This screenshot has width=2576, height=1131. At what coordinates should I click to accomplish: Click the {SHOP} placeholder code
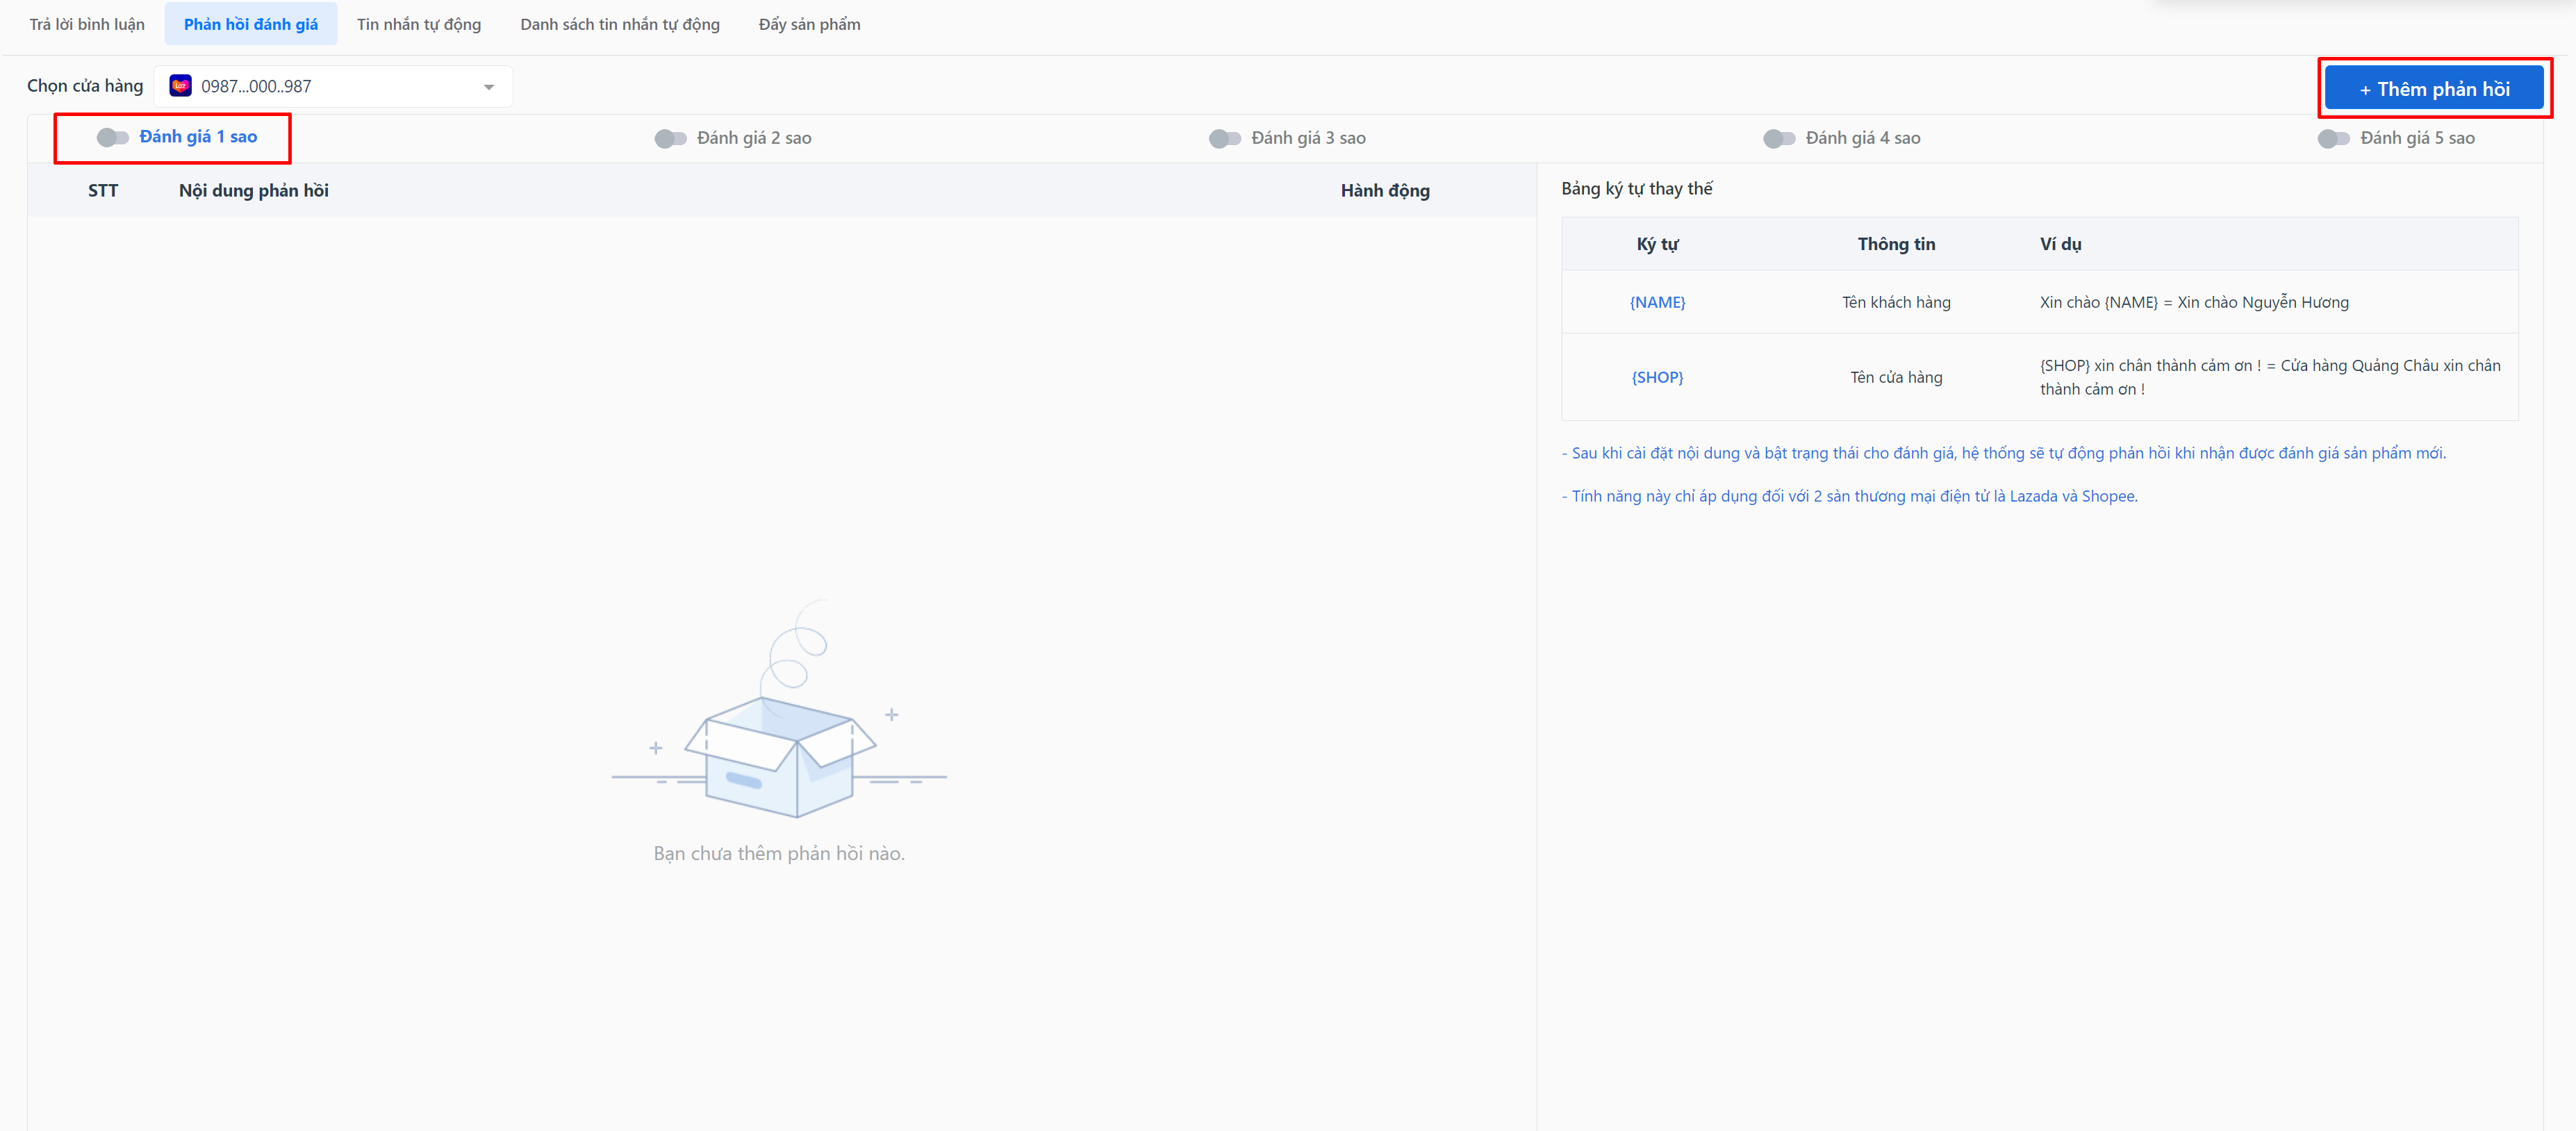click(x=1657, y=377)
